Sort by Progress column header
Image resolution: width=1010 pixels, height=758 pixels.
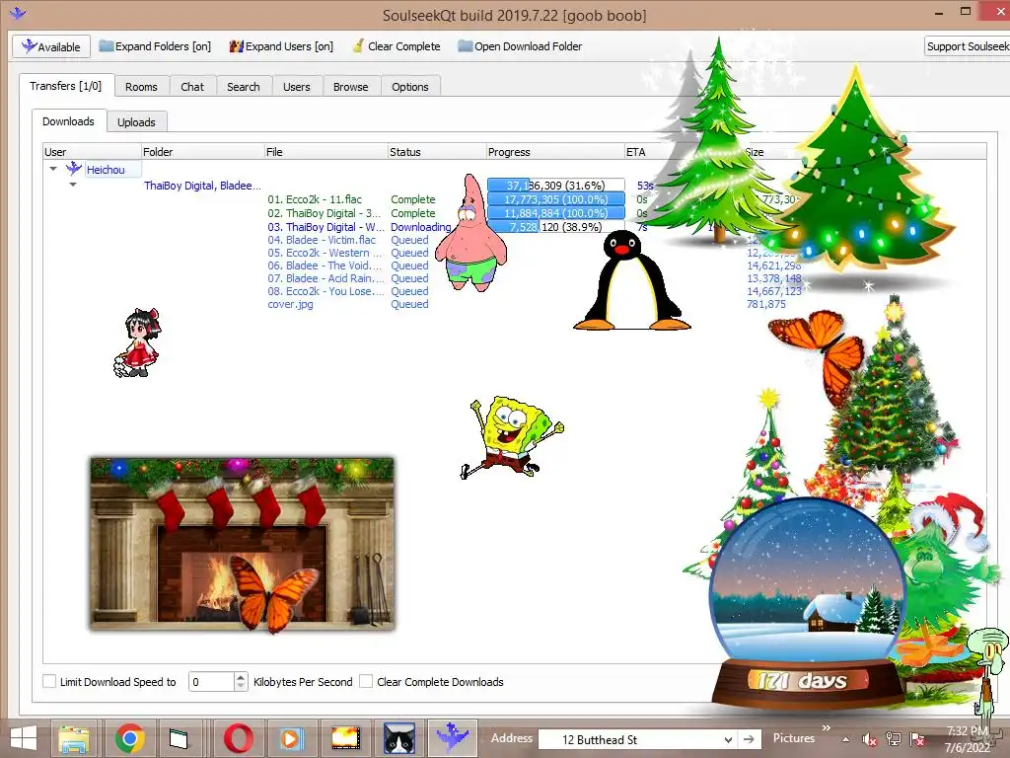coord(555,151)
